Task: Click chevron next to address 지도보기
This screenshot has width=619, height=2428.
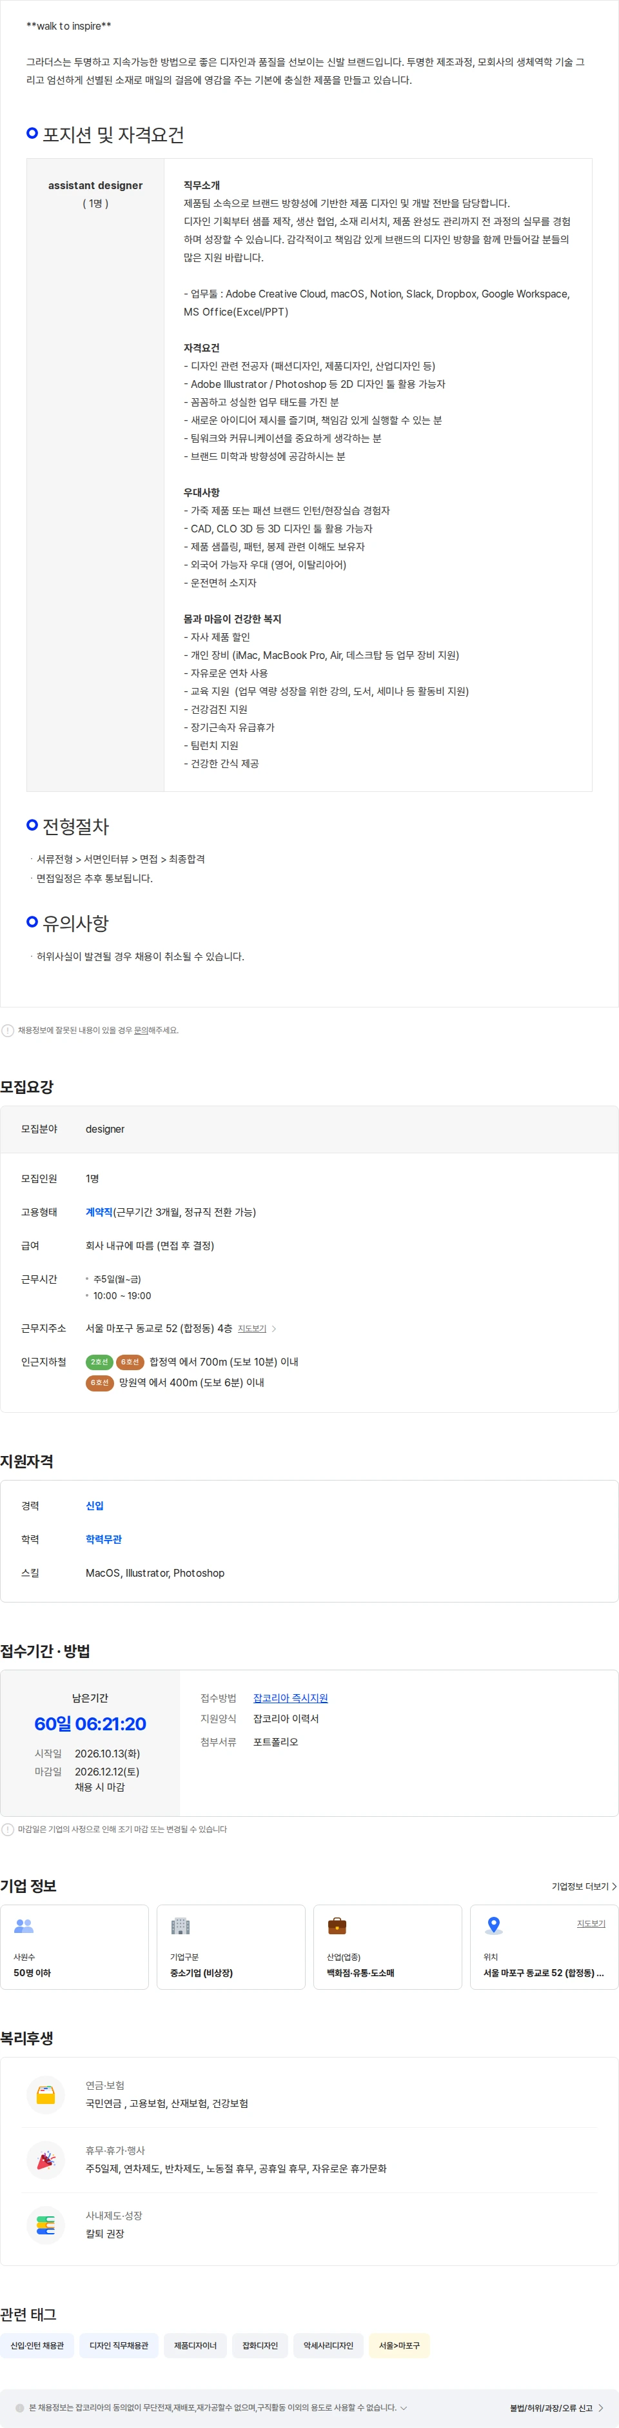Action: click(x=274, y=1329)
